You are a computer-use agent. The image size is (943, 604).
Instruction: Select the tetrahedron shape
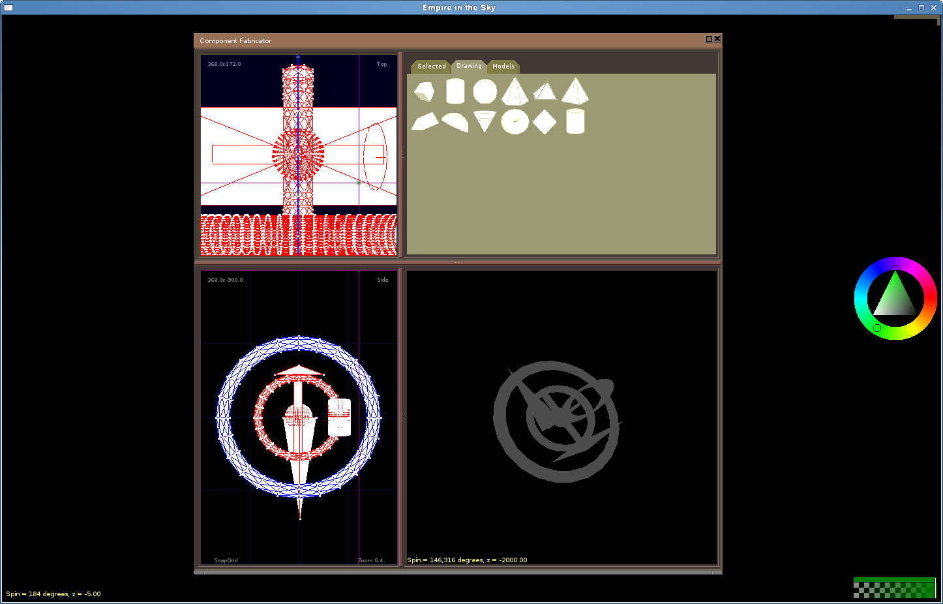pos(545,91)
